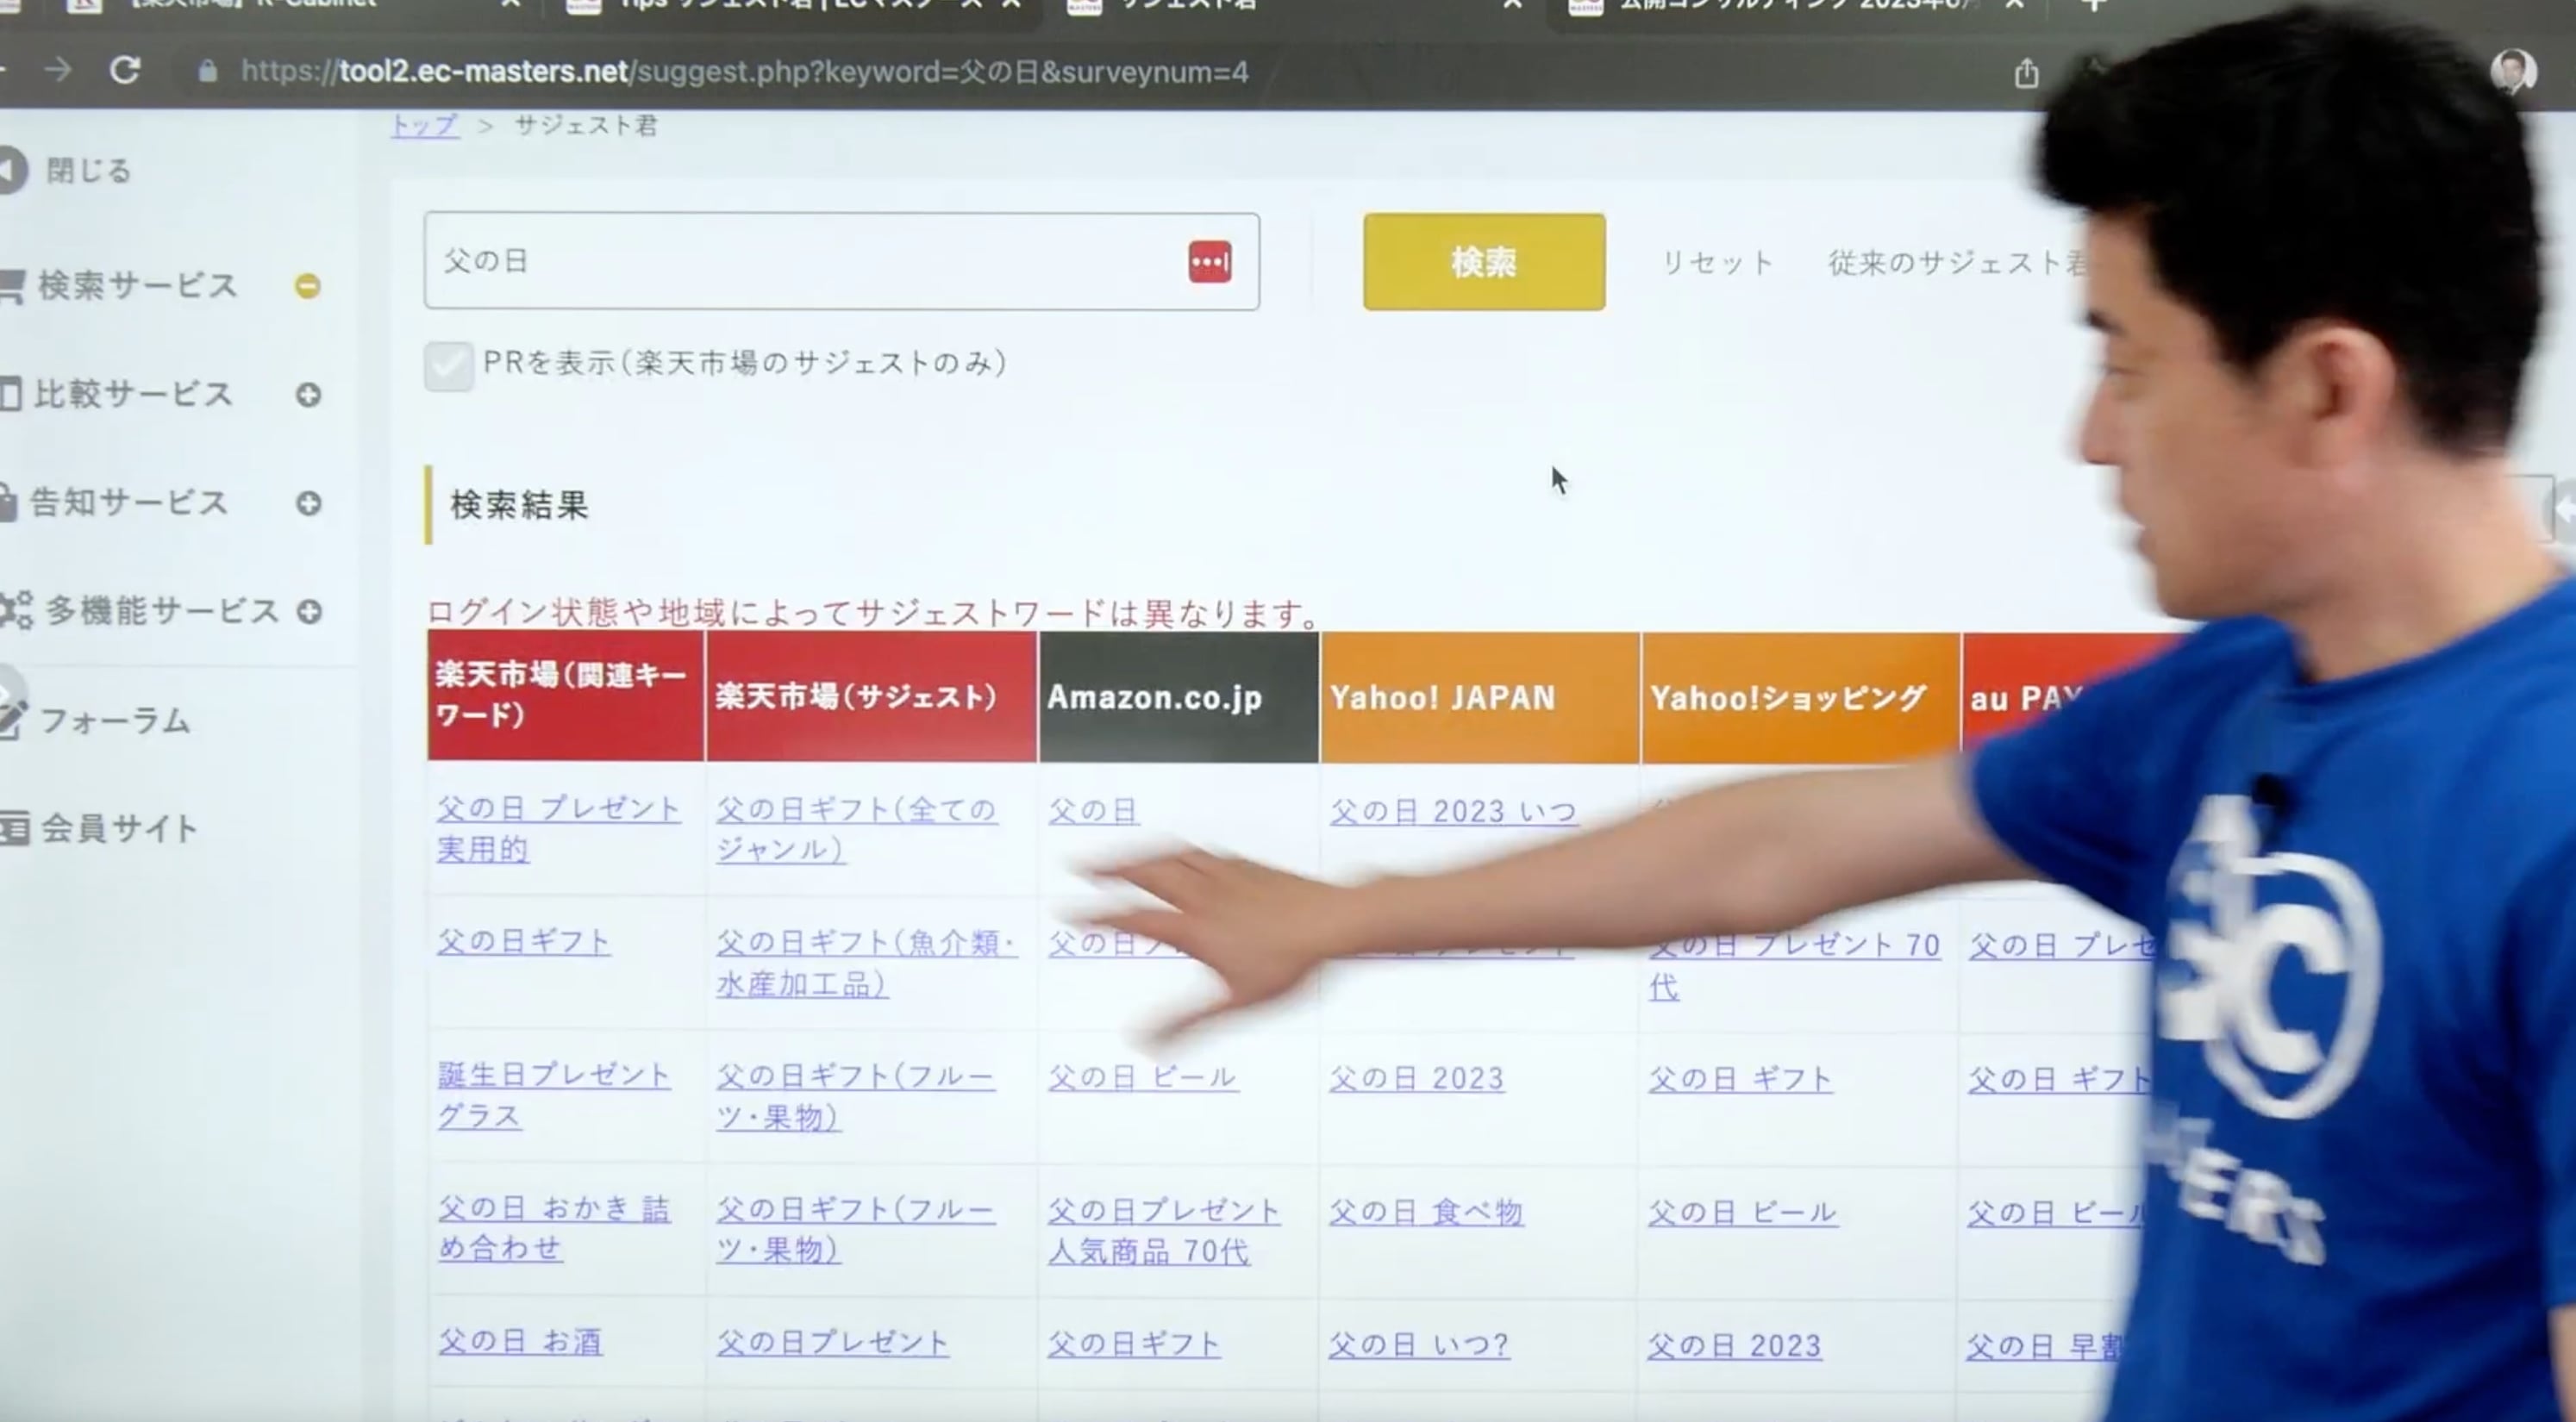Click the リセット link
The width and height of the screenshot is (2576, 1422).
pos(1717,263)
